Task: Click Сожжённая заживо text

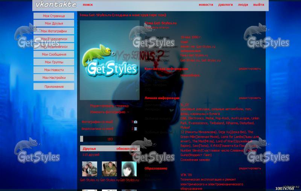Action: pos(195,160)
